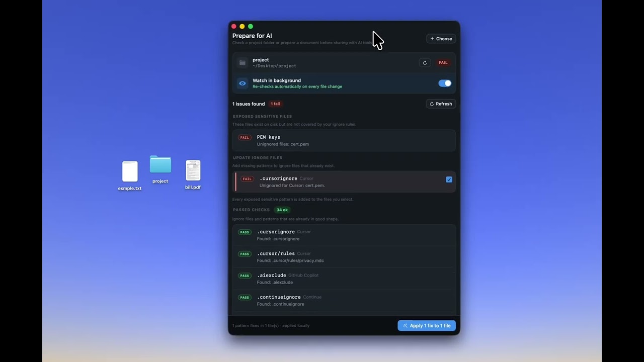Click the 'Prepare for AI' title
644x362 pixels.
252,36
